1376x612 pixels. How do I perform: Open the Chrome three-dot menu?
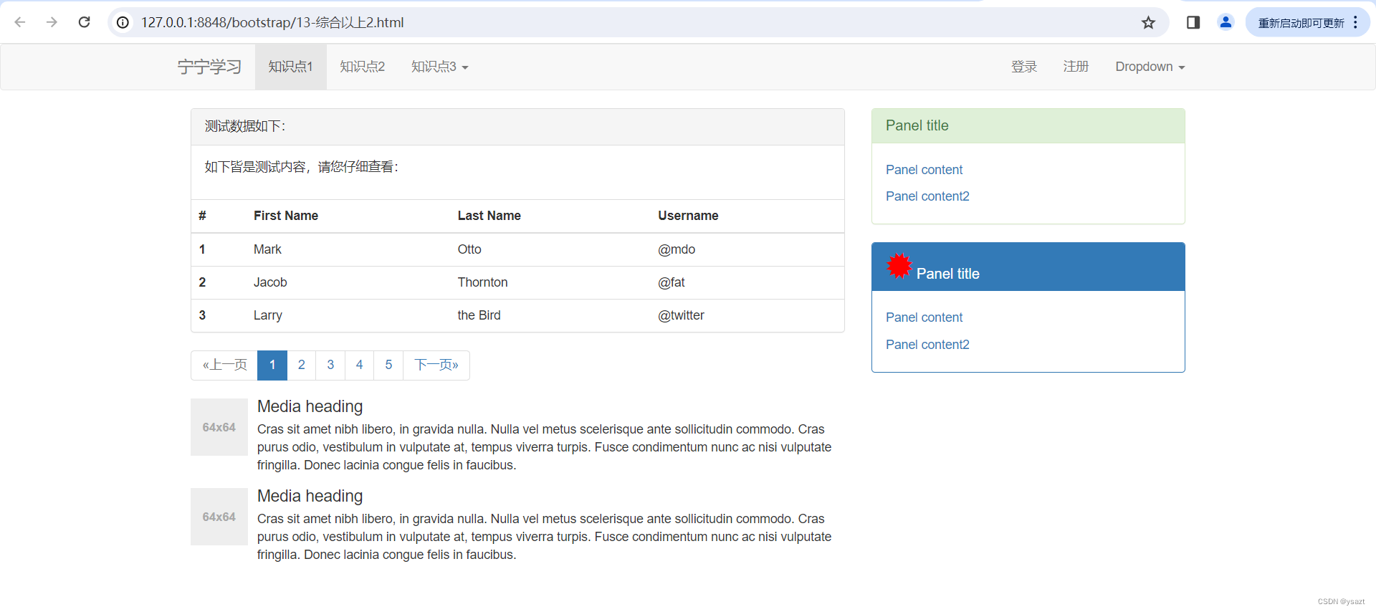(1355, 22)
